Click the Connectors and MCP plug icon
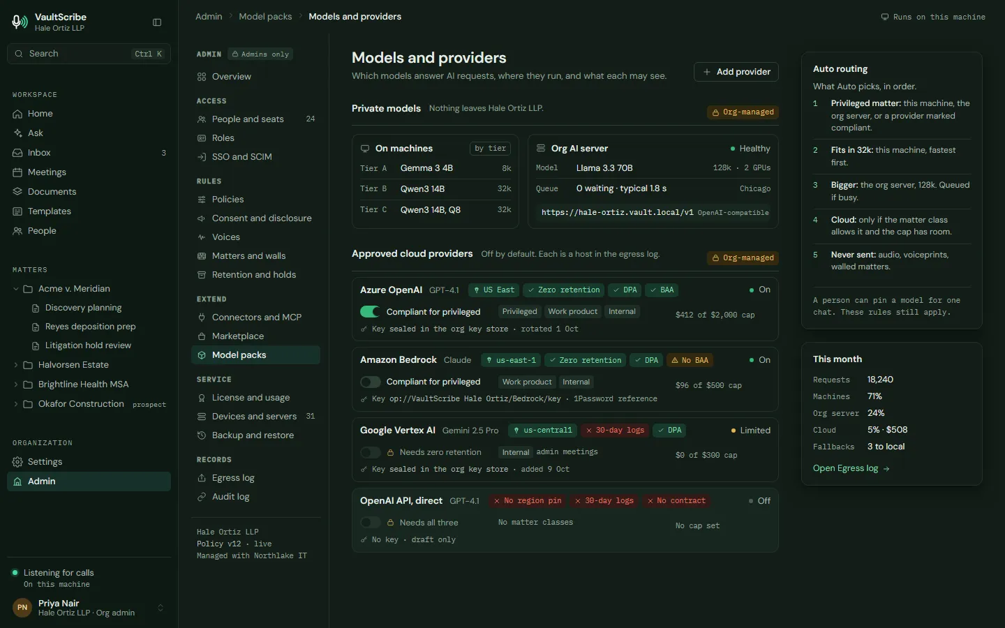The width and height of the screenshot is (1005, 628). [x=202, y=317]
